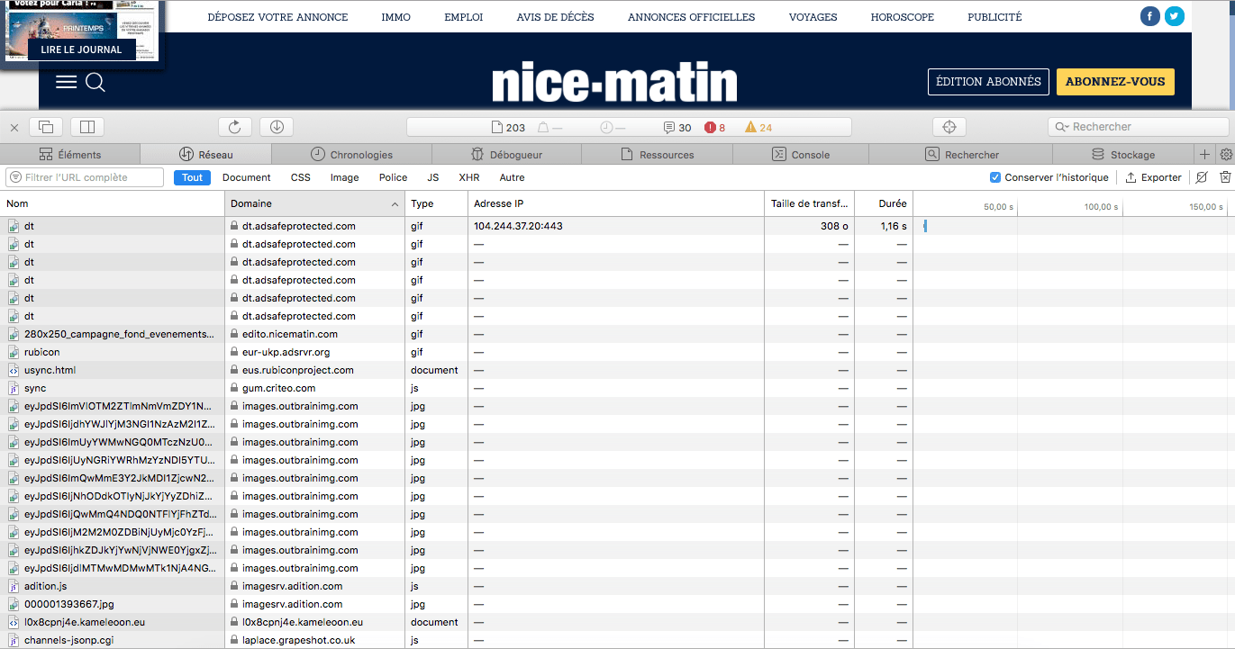Open nice-matin Twitter page icon
Image resolution: width=1235 pixels, height=649 pixels.
click(1174, 16)
